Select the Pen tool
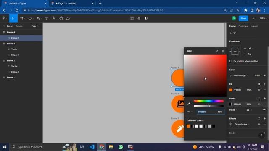Viewport: 269px width, 151px height. click(38, 18)
